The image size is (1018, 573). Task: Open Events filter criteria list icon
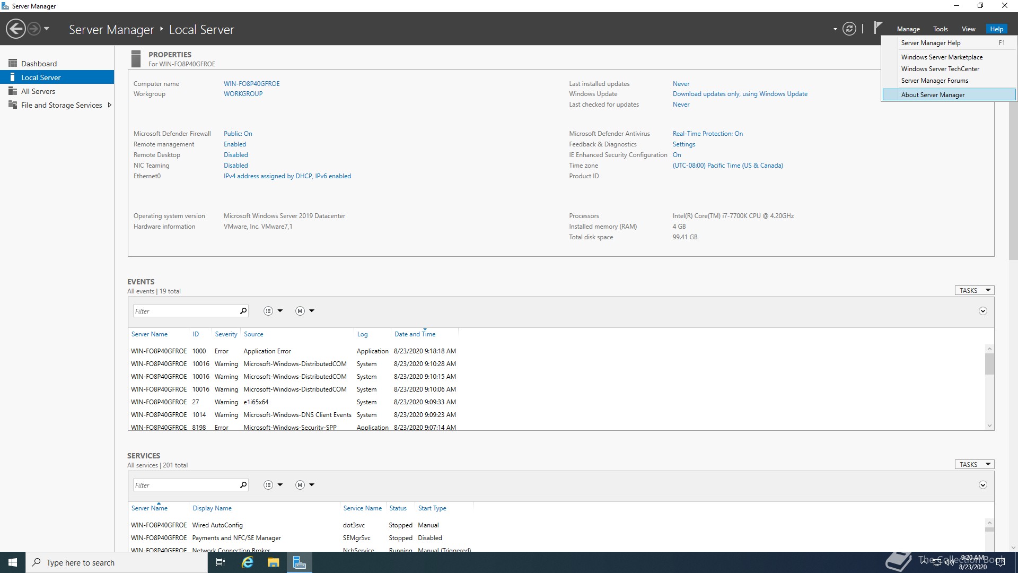268,311
